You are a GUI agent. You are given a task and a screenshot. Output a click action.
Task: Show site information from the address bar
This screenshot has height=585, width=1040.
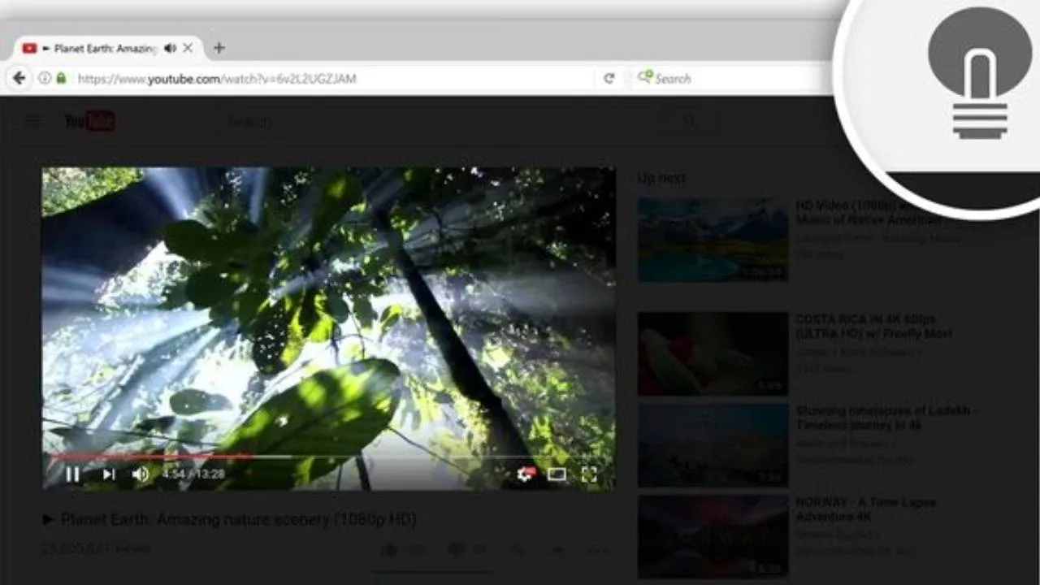pyautogui.click(x=44, y=78)
